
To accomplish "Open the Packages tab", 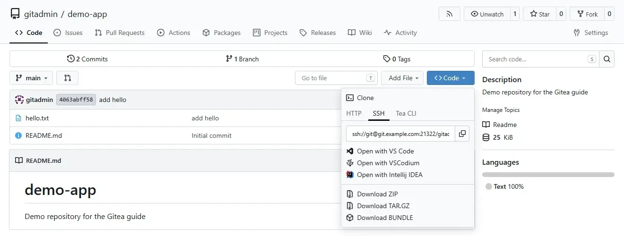I will point(221,33).
